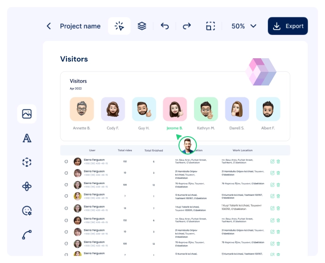Tick the checkbox on first Sierra Ferguson row
Viewport: 325px width, 263px height.
(x=66, y=162)
